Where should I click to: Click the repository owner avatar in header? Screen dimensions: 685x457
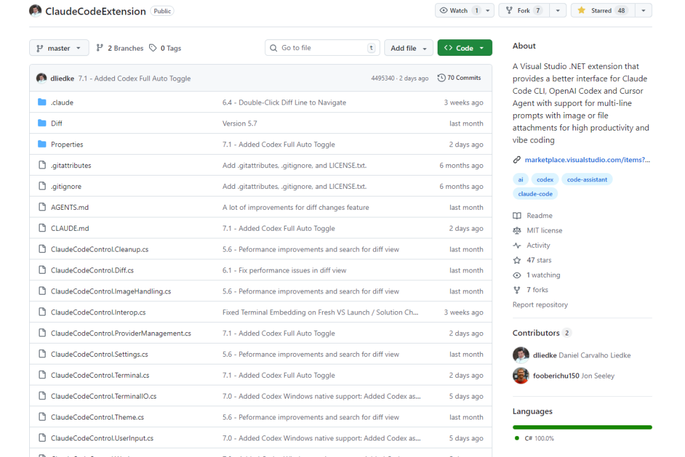36,11
